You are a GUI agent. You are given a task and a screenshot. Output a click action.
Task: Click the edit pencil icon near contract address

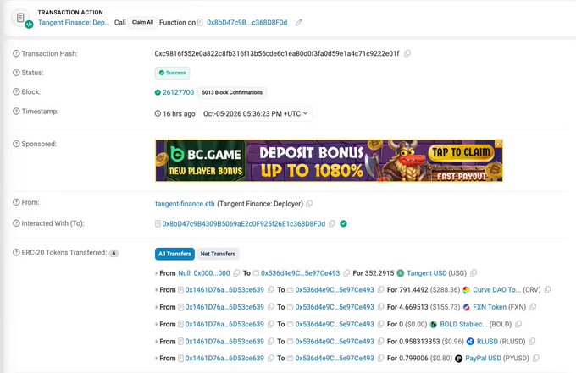pos(299,22)
